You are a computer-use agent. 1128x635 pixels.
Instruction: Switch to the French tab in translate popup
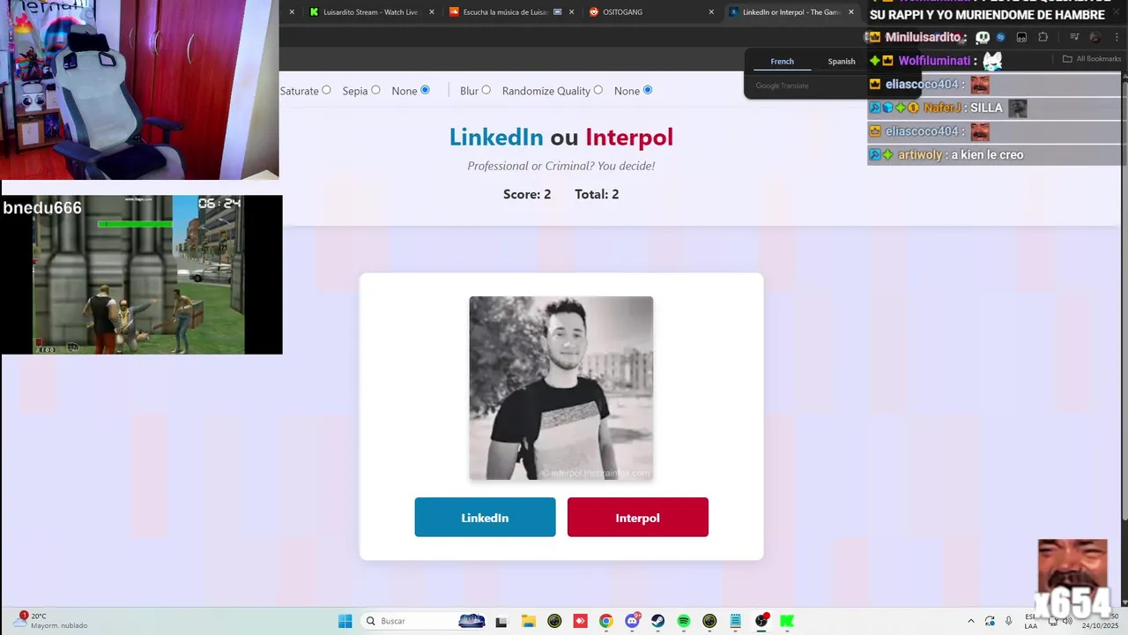click(x=782, y=61)
